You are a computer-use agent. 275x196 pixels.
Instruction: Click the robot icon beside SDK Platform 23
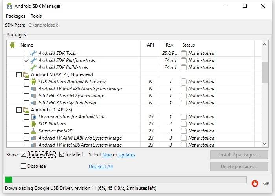click(x=33, y=124)
